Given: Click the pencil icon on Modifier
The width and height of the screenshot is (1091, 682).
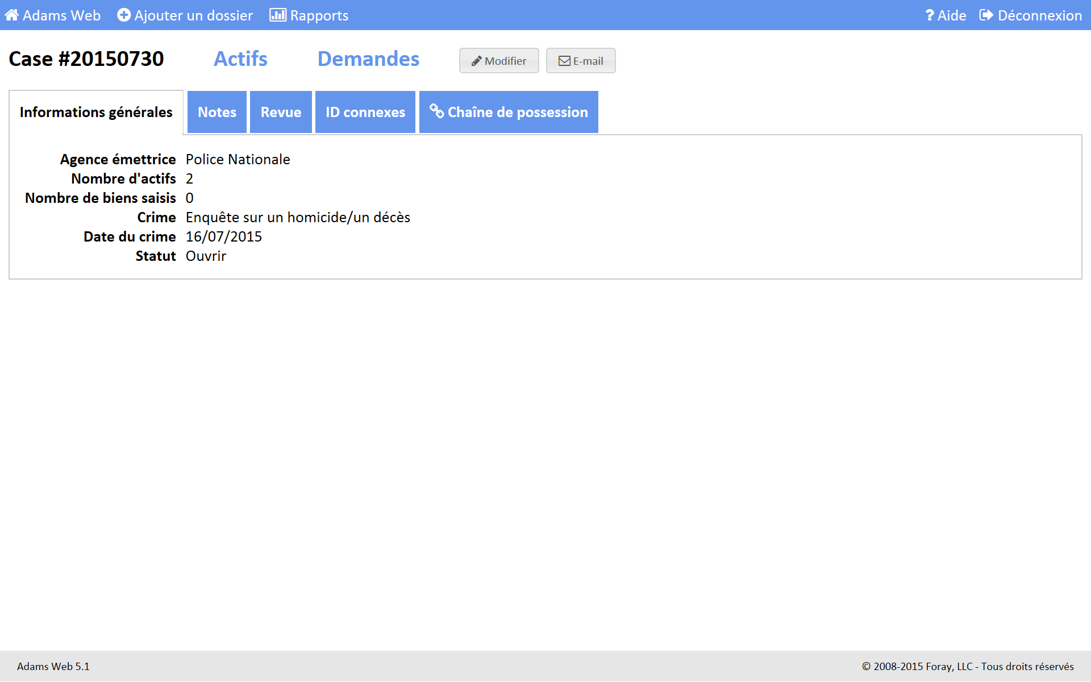Looking at the screenshot, I should point(476,61).
